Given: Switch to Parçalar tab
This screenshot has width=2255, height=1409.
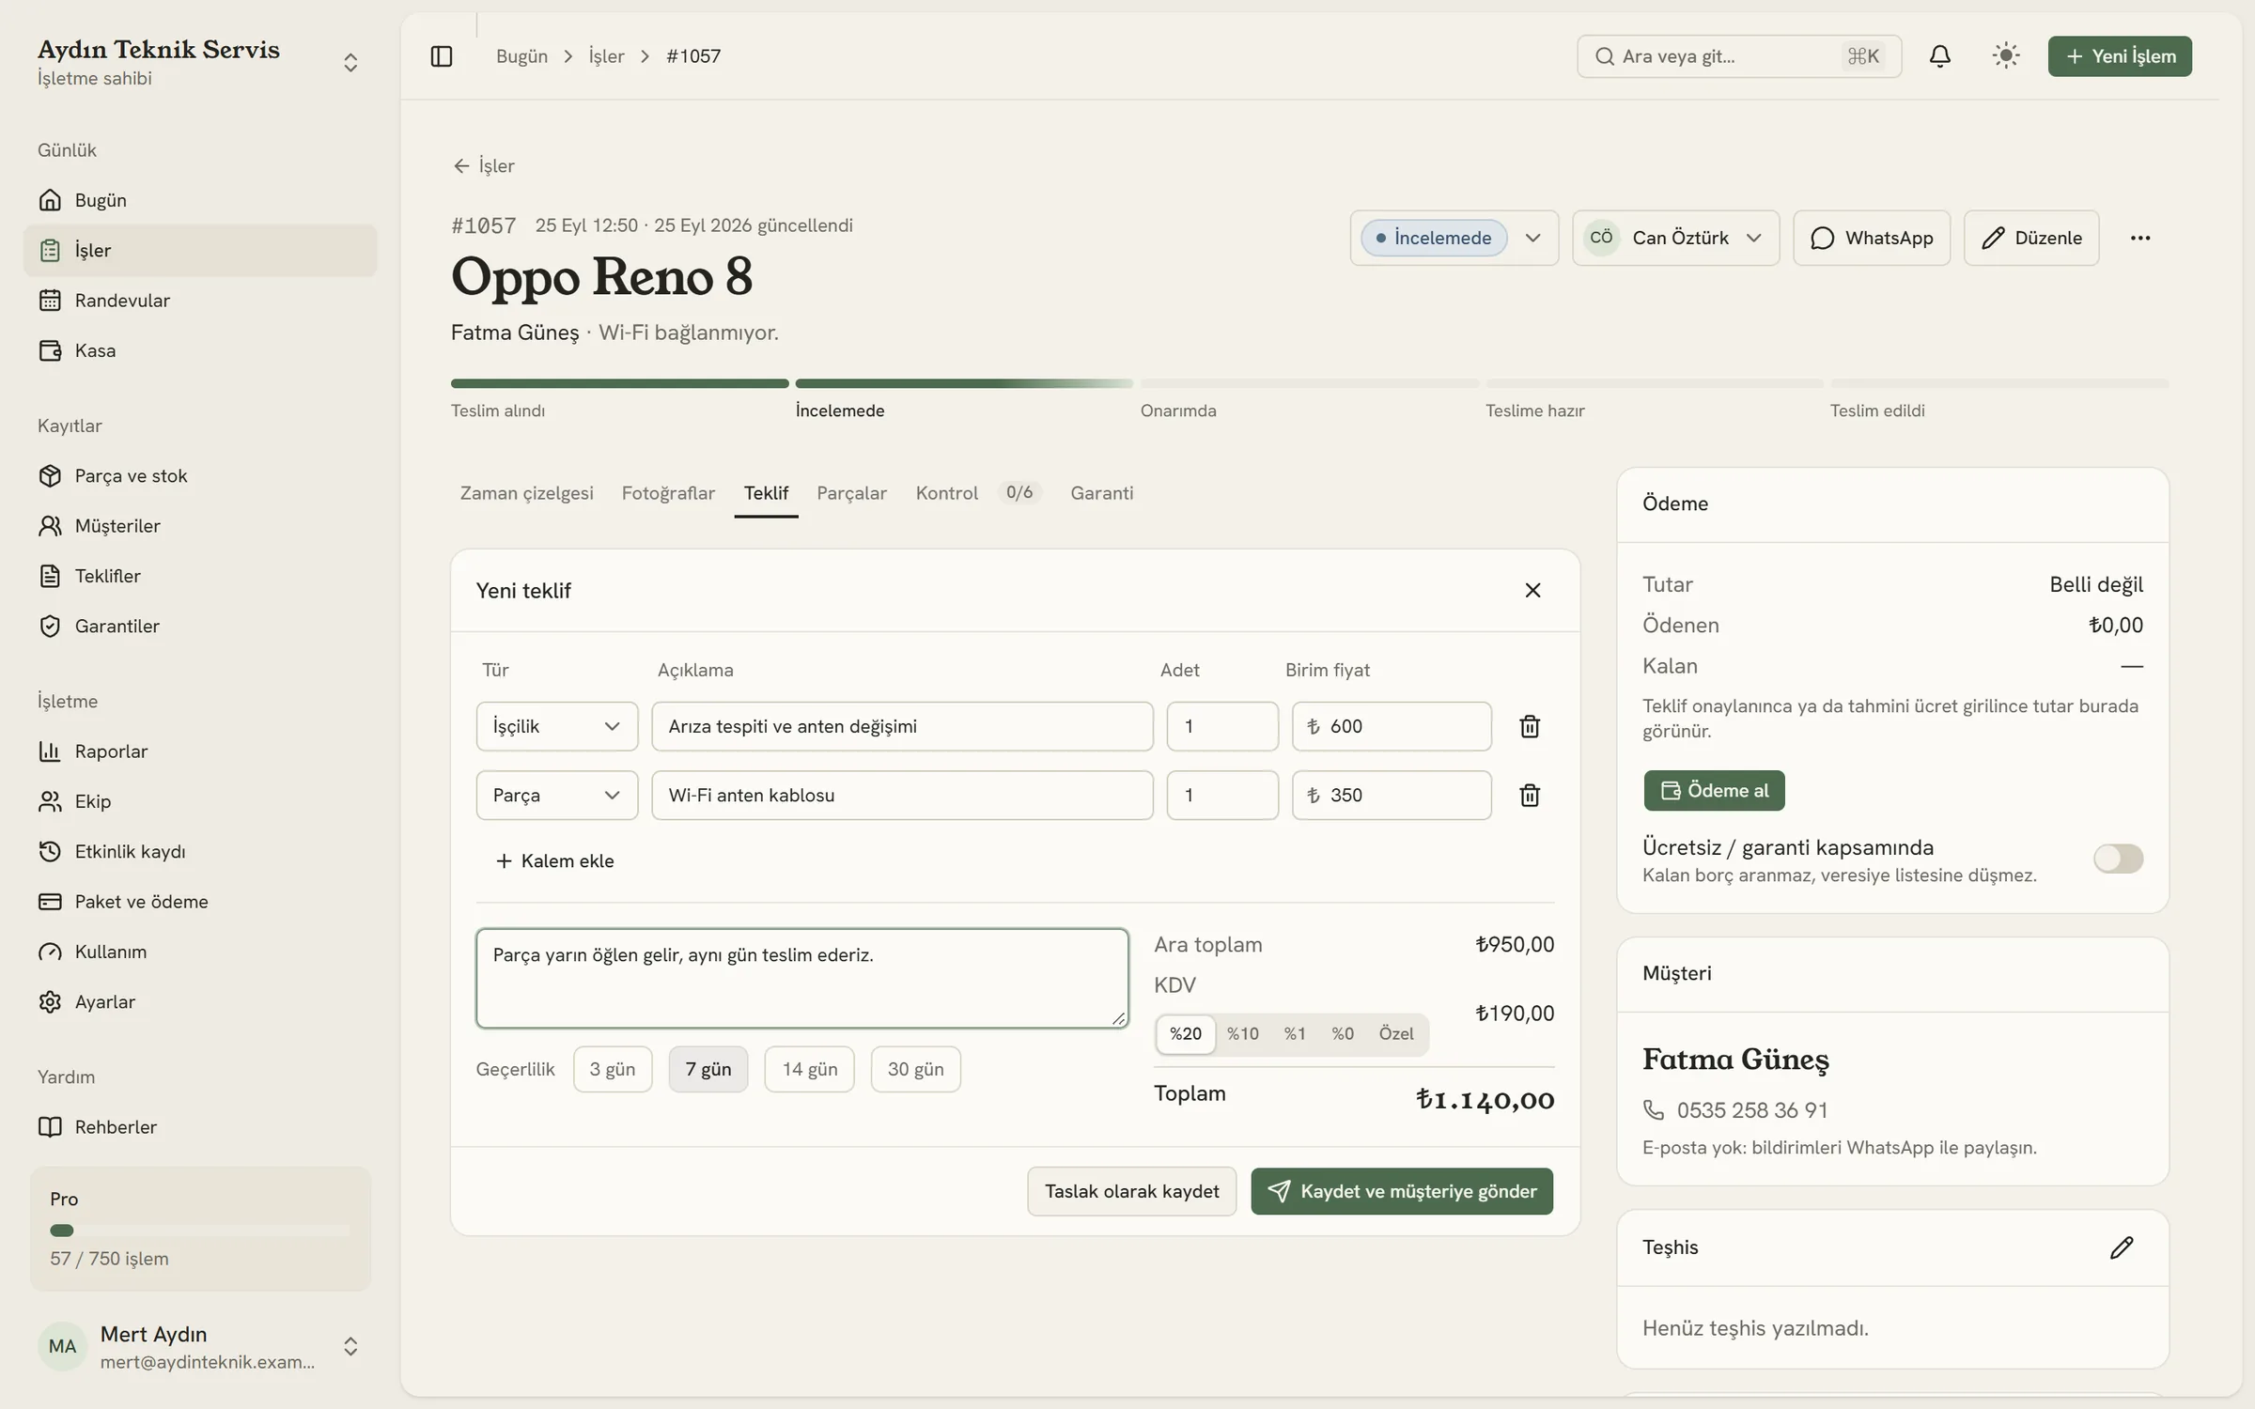Looking at the screenshot, I should click(851, 493).
